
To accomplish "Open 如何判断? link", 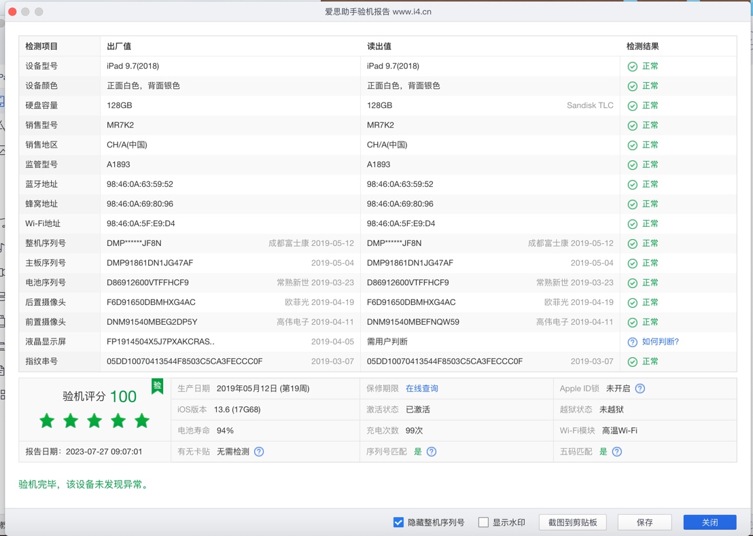I will 660,342.
